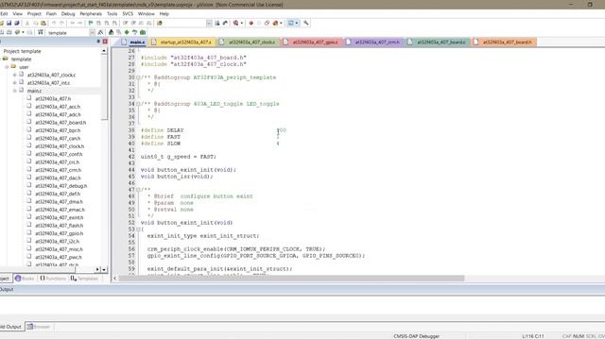Viewport: 605px width, 340px height.
Task: Expand at32f403a_407_clock.c in the project tree
Action: click(15, 75)
